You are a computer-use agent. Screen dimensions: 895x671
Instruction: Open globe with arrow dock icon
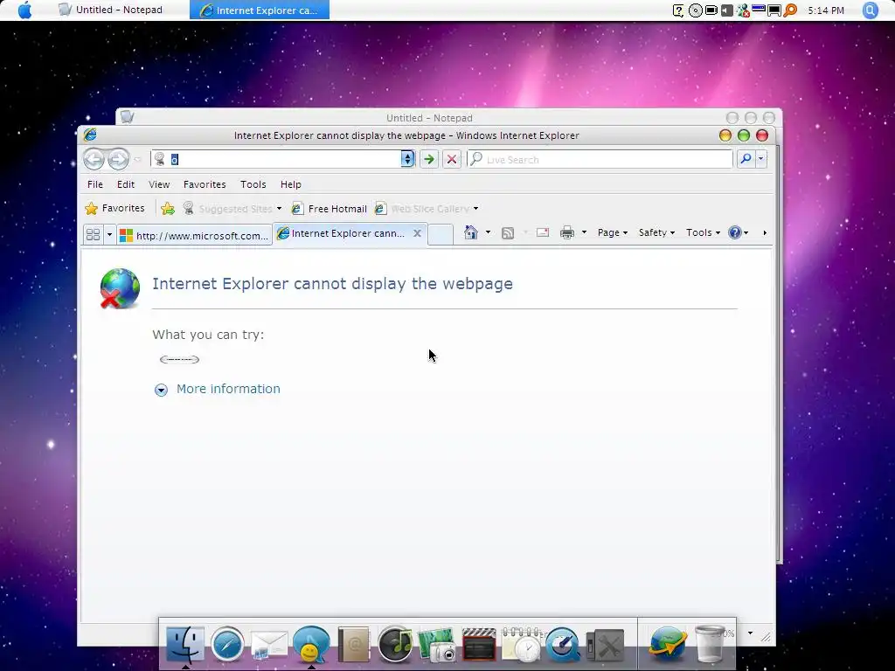(667, 645)
